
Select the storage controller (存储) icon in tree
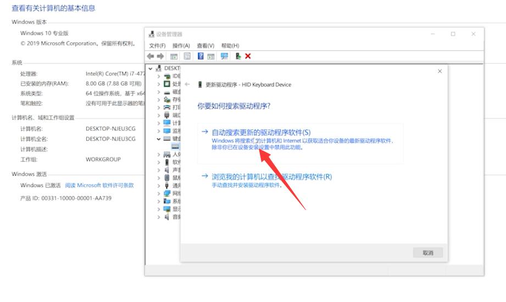click(167, 100)
